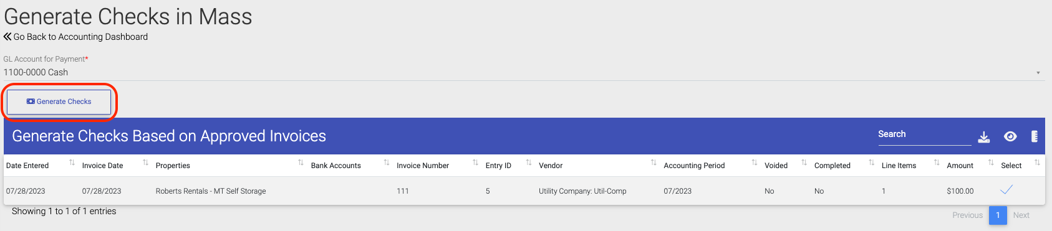Open the row density icon in header
Image resolution: width=1052 pixels, height=231 pixels.
tap(1035, 136)
